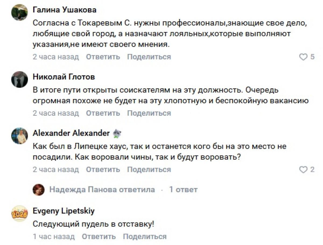The width and height of the screenshot is (323, 245).
Task: Share Галина Ушакова's comment
Action: [x=149, y=57]
